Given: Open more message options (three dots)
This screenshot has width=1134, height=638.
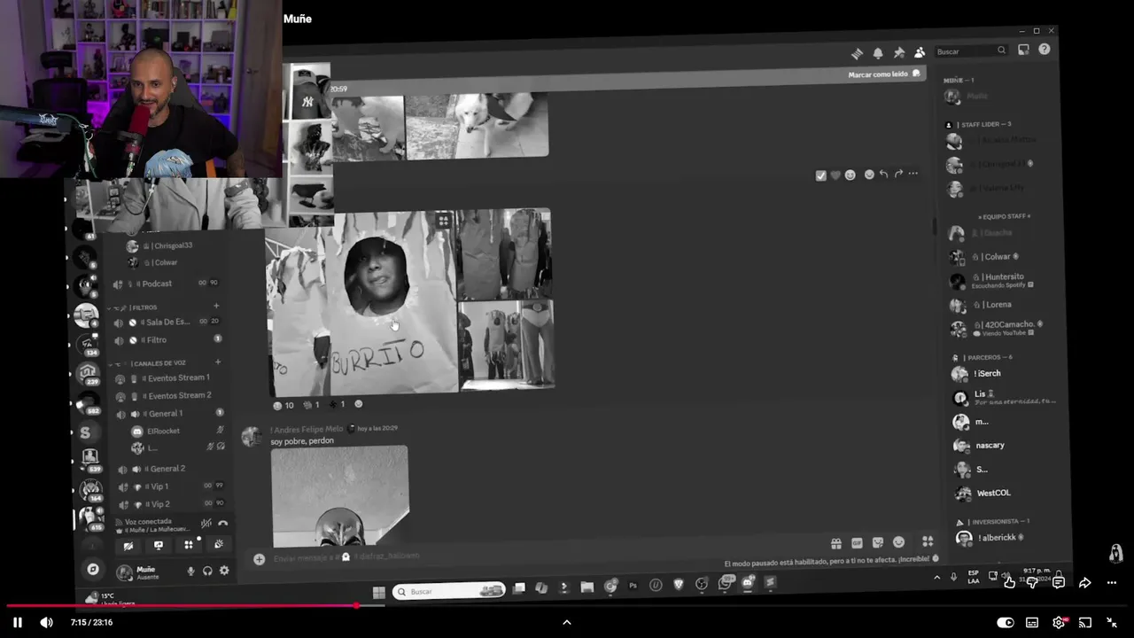Looking at the screenshot, I should click(x=913, y=174).
